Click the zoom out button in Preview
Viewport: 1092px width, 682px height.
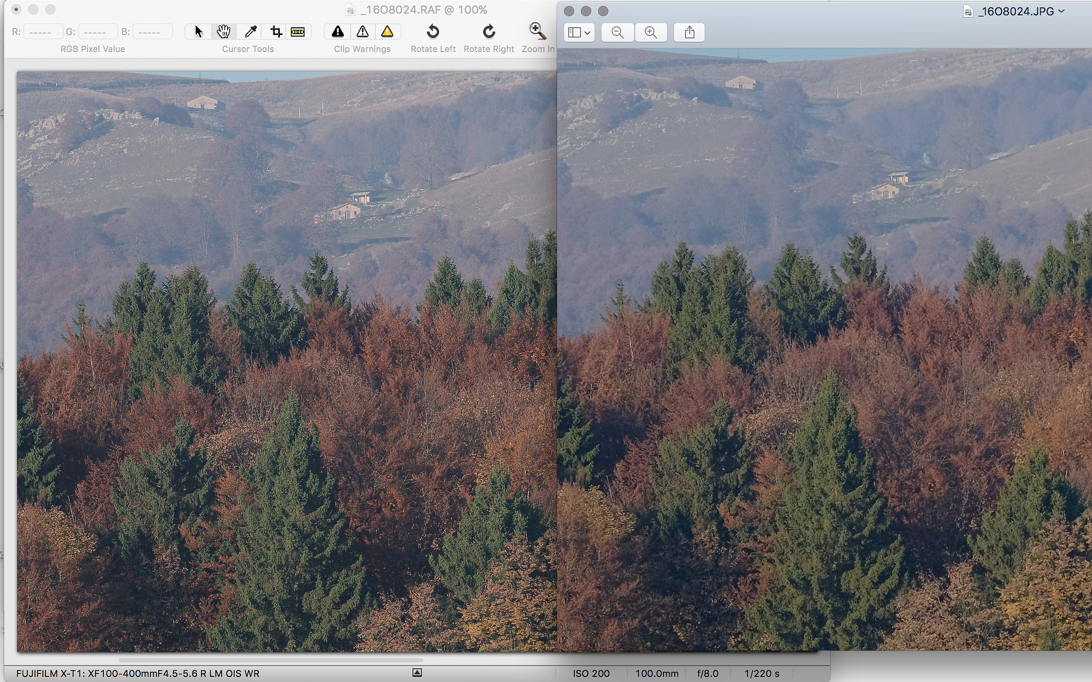(x=617, y=32)
